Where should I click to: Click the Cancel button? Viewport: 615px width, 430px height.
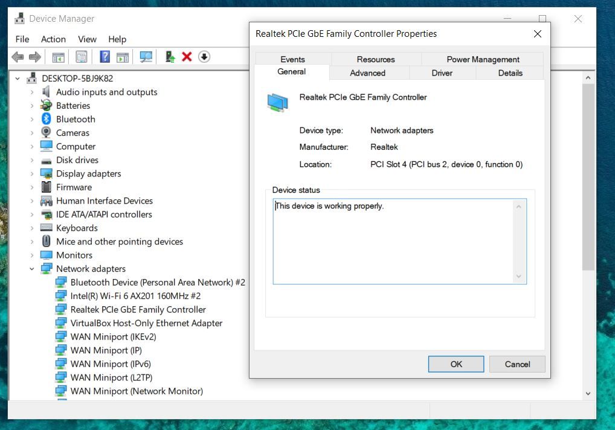point(517,364)
